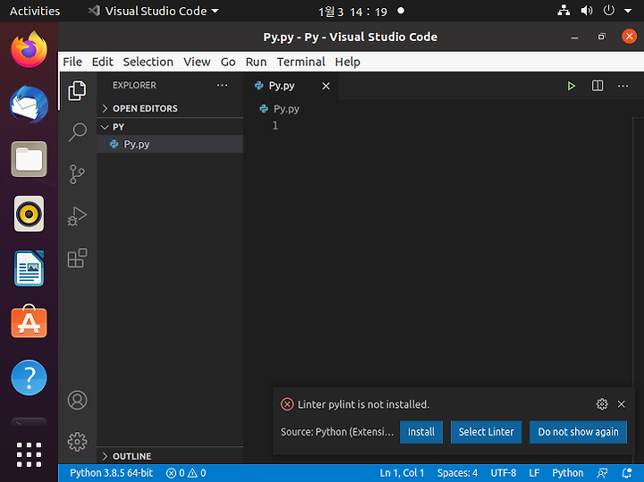The width and height of the screenshot is (644, 482).
Task: Open the feedback icon in status bar
Action: click(x=603, y=473)
